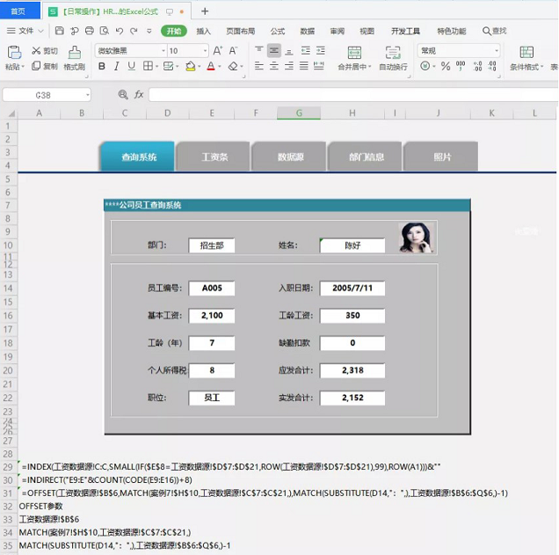Align text left
The width and height of the screenshot is (559, 555).
click(259, 66)
